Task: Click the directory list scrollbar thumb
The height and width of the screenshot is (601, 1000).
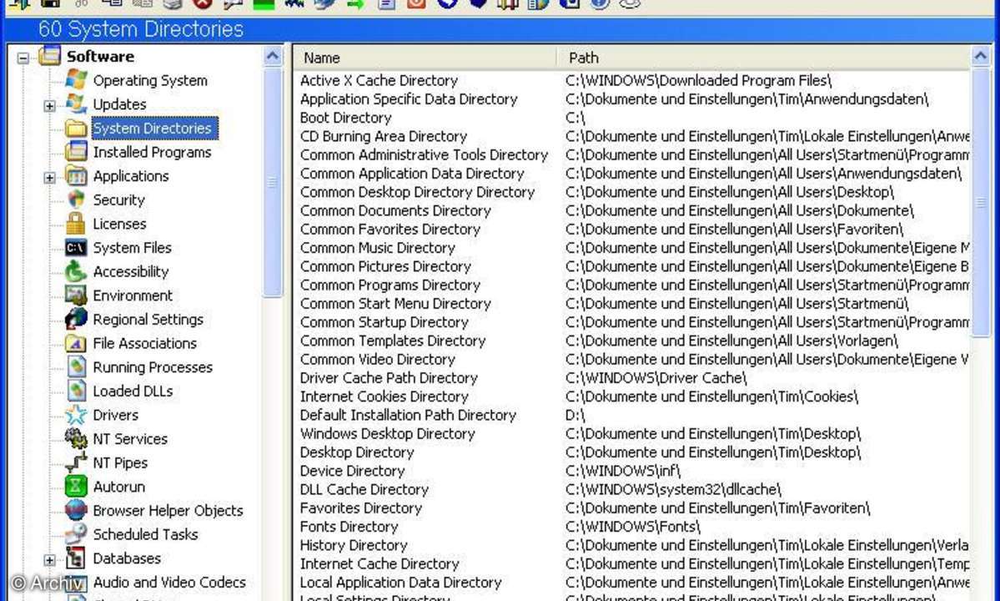Action: (x=980, y=202)
